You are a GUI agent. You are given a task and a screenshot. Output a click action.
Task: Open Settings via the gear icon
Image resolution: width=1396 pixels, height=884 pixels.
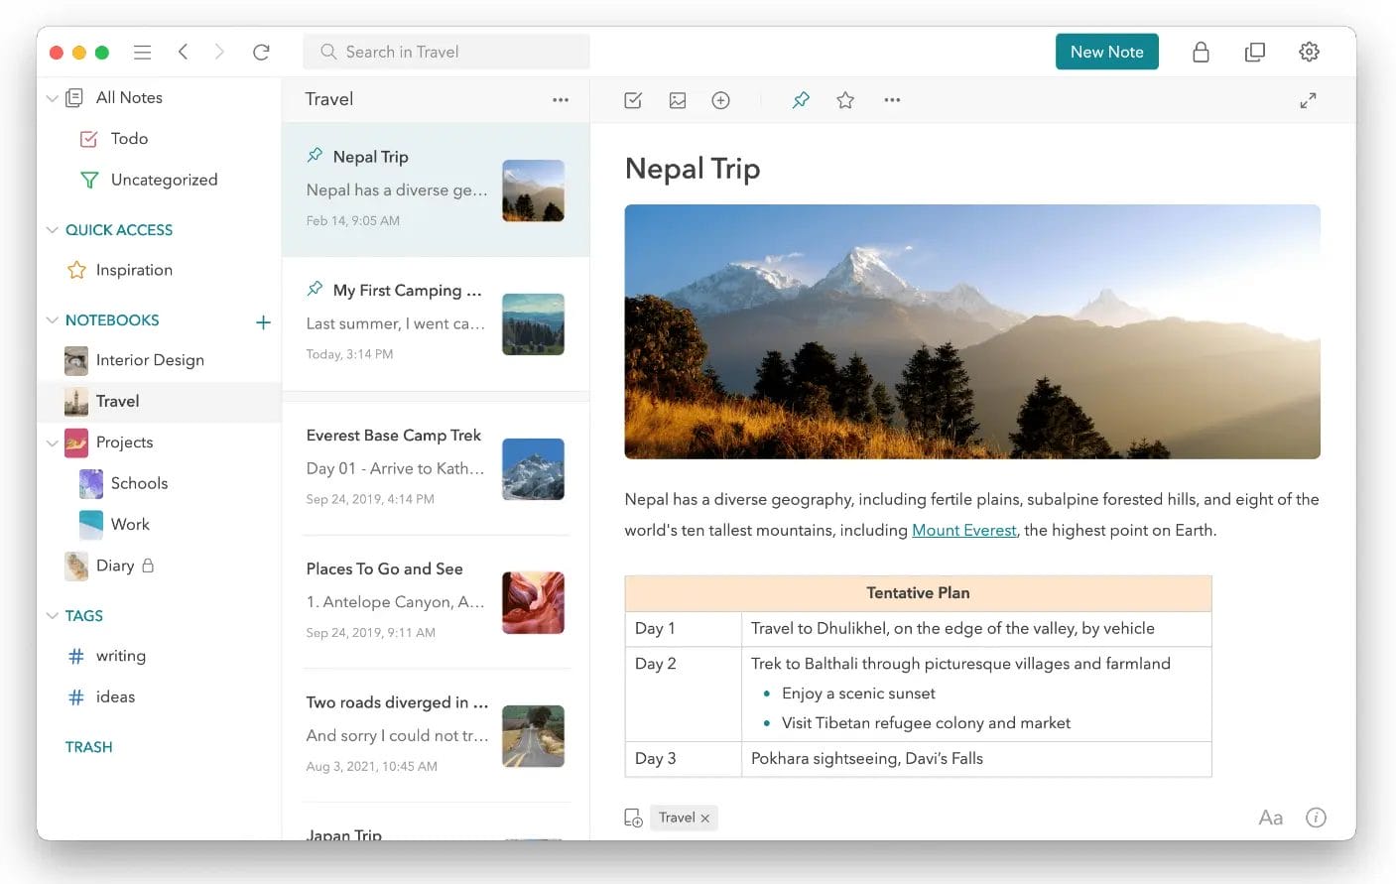1309,52
